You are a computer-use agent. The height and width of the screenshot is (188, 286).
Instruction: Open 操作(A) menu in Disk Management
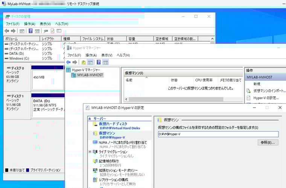coord(30,24)
